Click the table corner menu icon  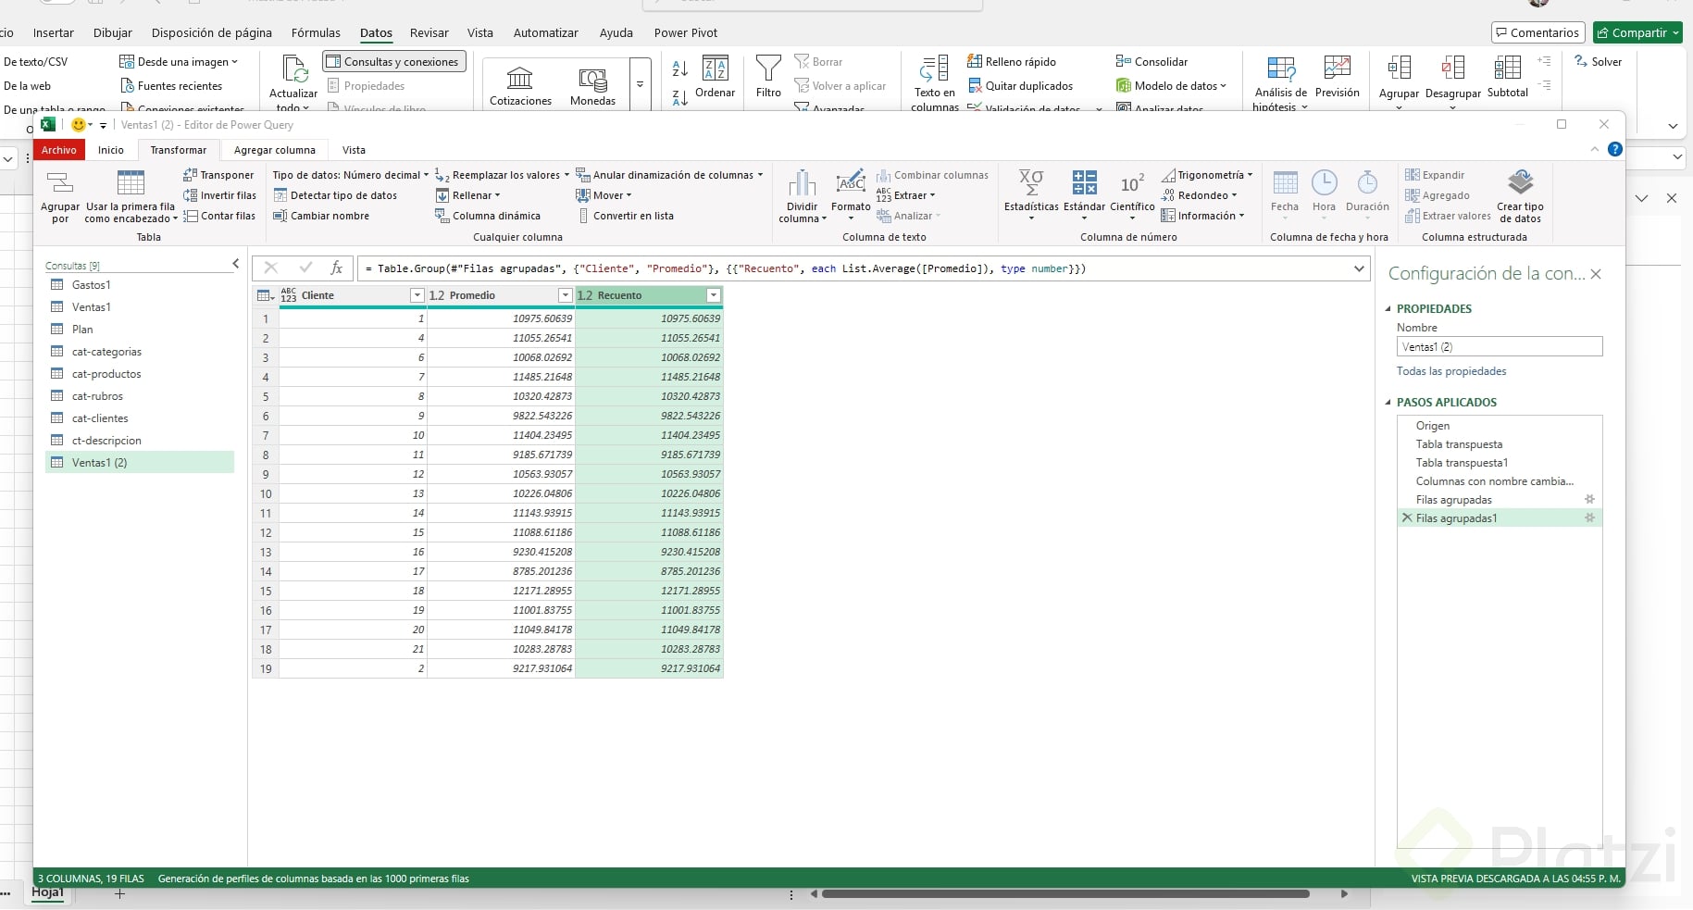[265, 295]
